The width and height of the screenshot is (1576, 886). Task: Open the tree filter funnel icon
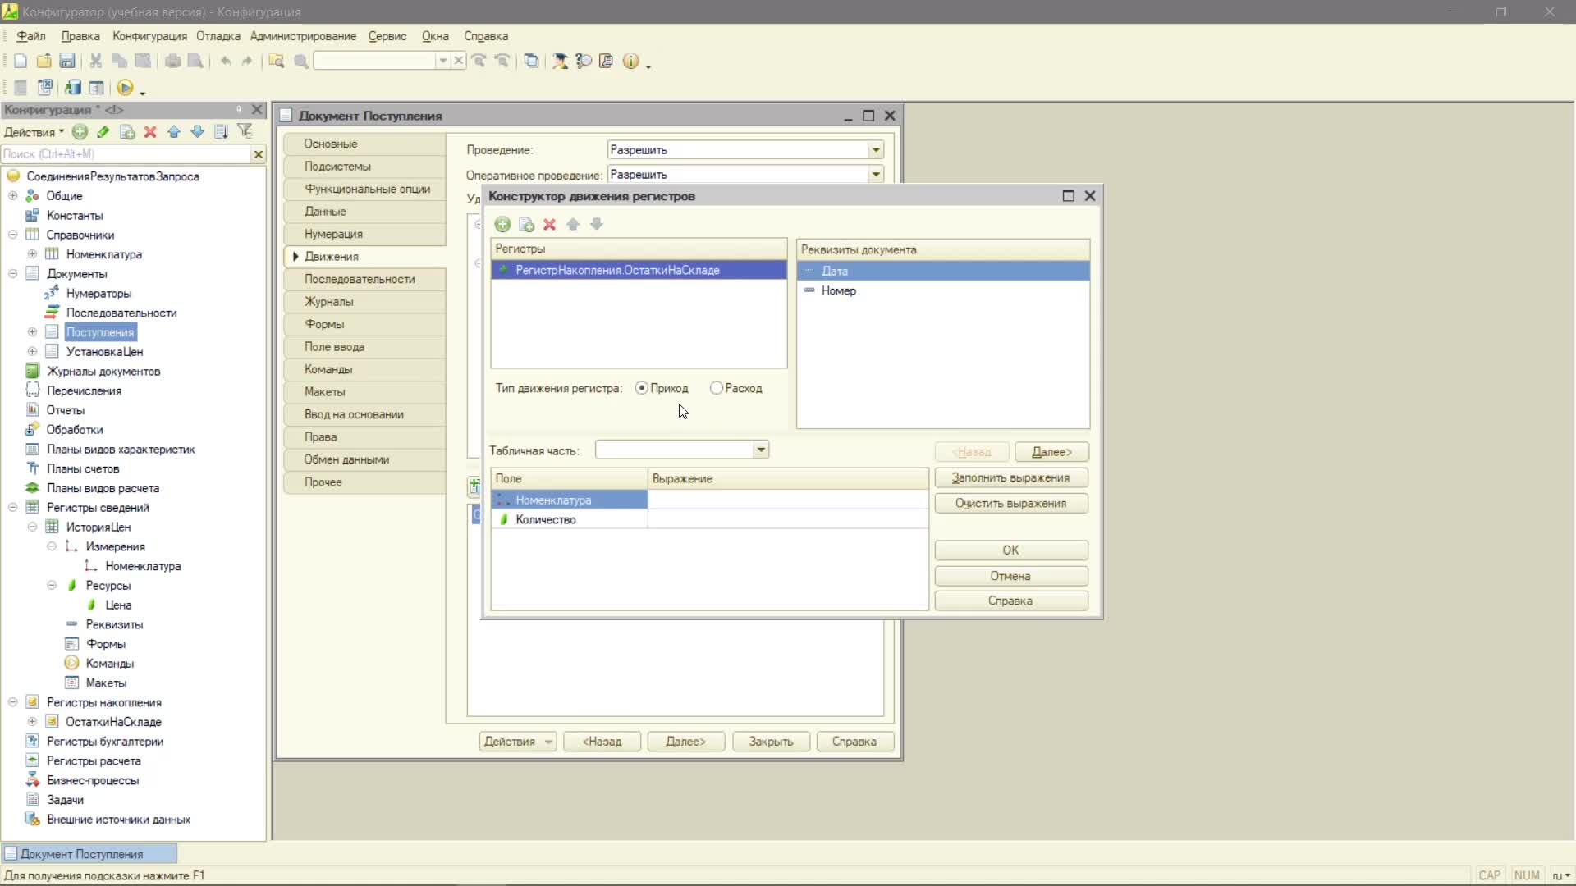pyautogui.click(x=245, y=131)
